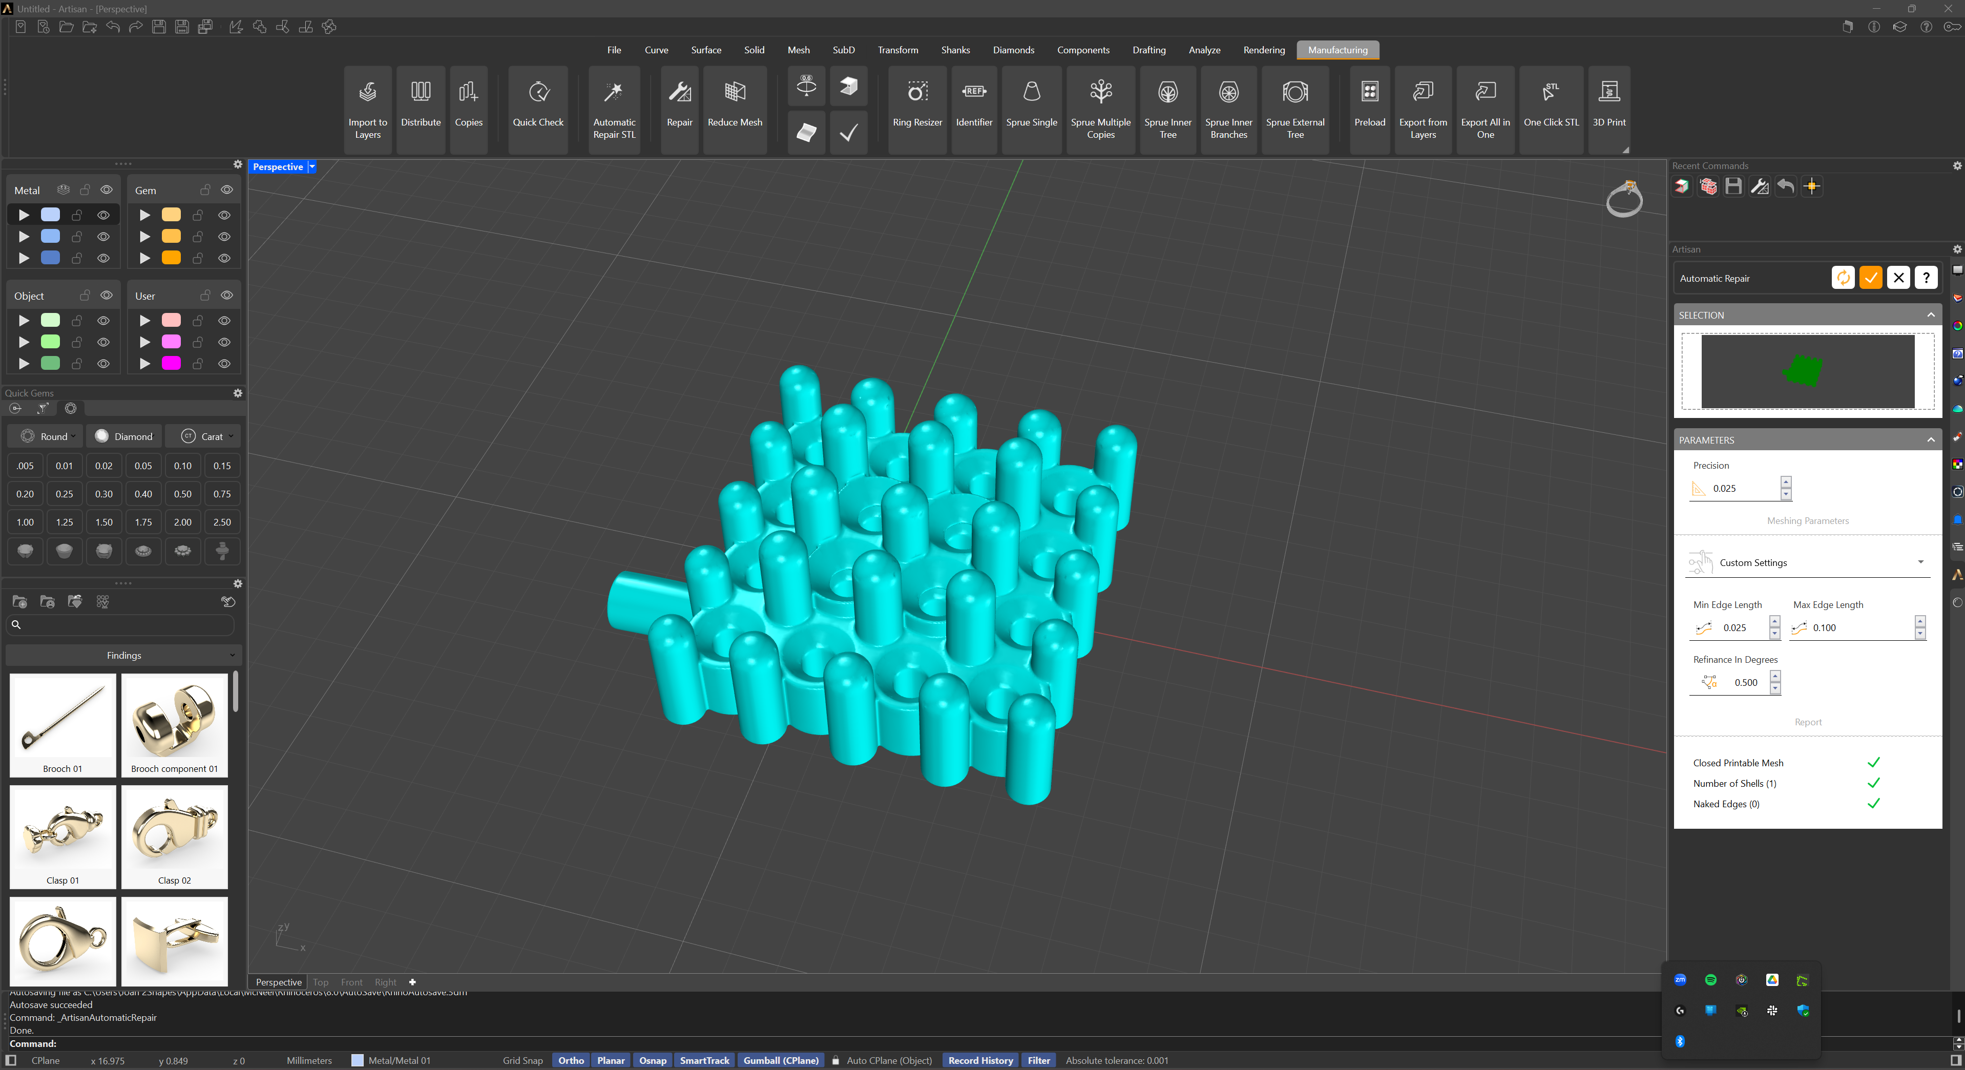The image size is (1965, 1070).
Task: Run the Quick Check tool
Action: pyautogui.click(x=538, y=110)
